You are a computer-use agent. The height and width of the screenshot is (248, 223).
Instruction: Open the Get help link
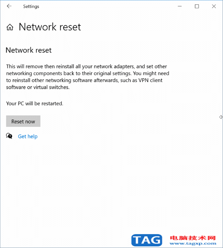point(28,136)
